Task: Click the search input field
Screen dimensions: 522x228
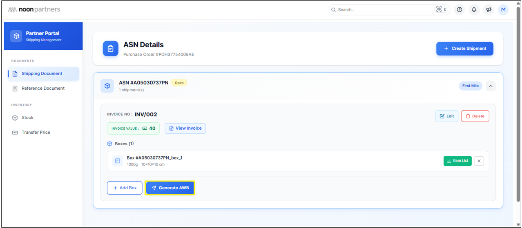Action: (x=384, y=10)
